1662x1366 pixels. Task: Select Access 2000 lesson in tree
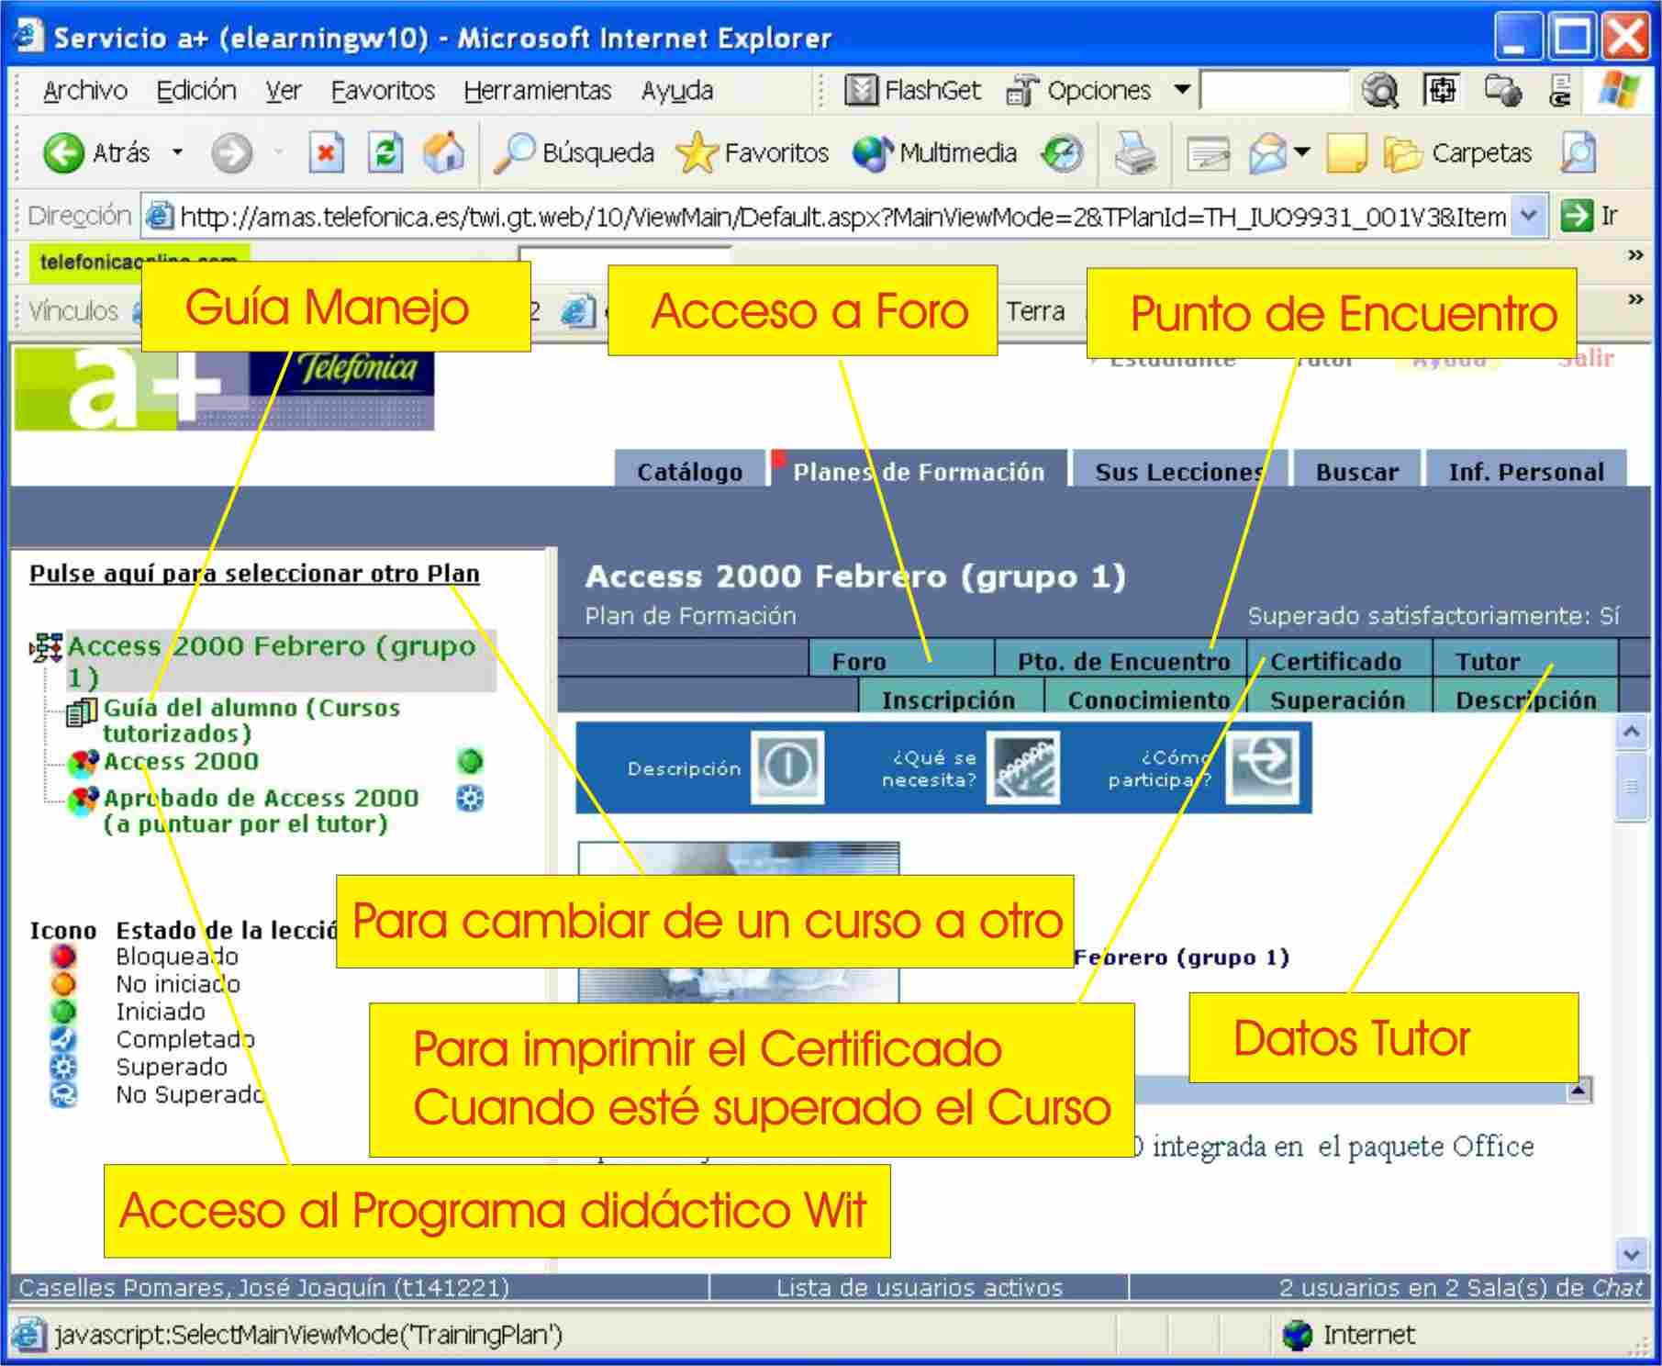click(x=181, y=761)
